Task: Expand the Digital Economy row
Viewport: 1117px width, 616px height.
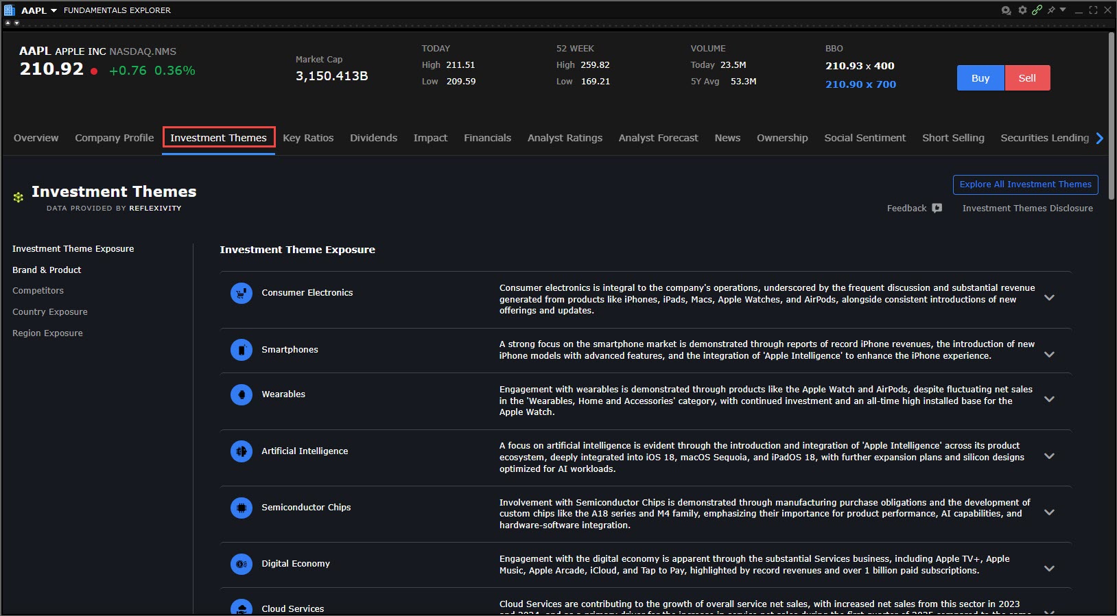Action: 1049,569
